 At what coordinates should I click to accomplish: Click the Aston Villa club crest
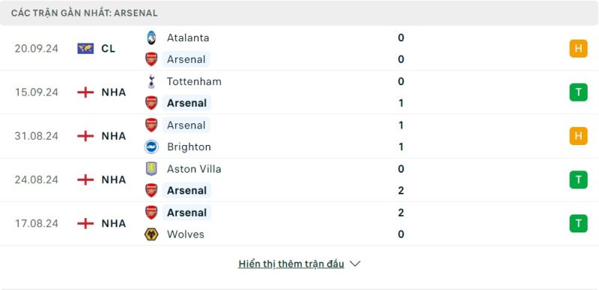[151, 169]
